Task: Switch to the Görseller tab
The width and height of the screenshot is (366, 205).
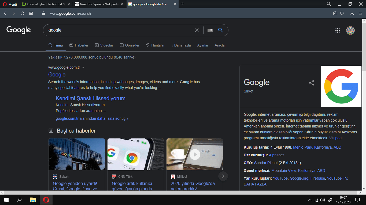Action: coord(130,45)
